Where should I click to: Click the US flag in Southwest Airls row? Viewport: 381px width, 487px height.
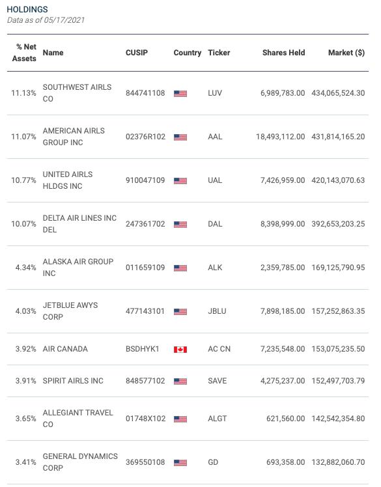pyautogui.click(x=180, y=94)
